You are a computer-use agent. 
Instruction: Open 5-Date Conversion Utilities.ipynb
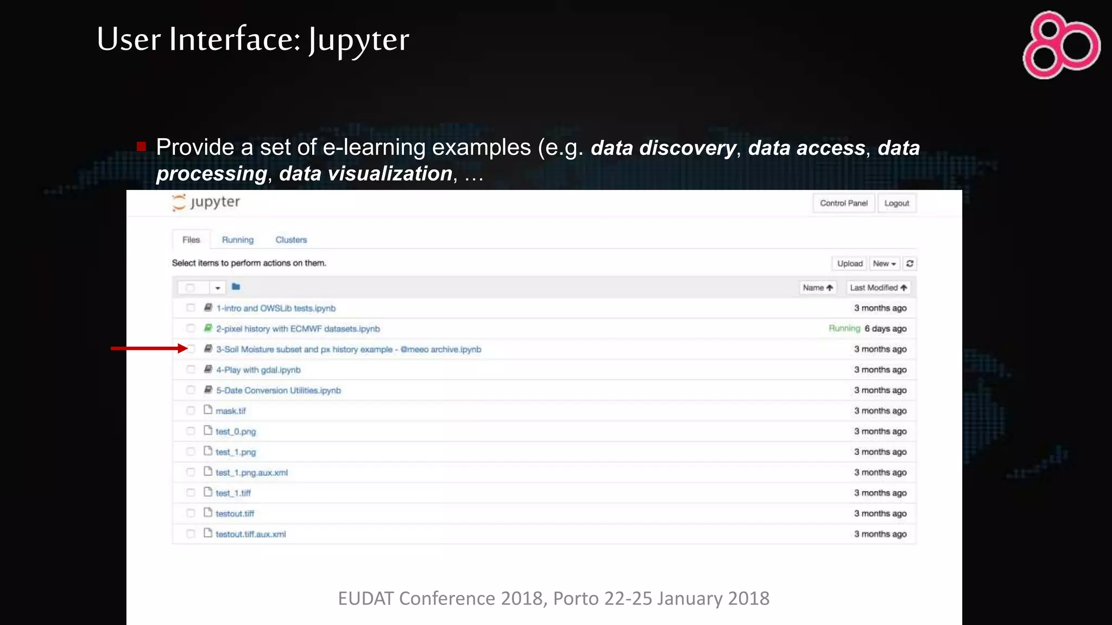[279, 391]
